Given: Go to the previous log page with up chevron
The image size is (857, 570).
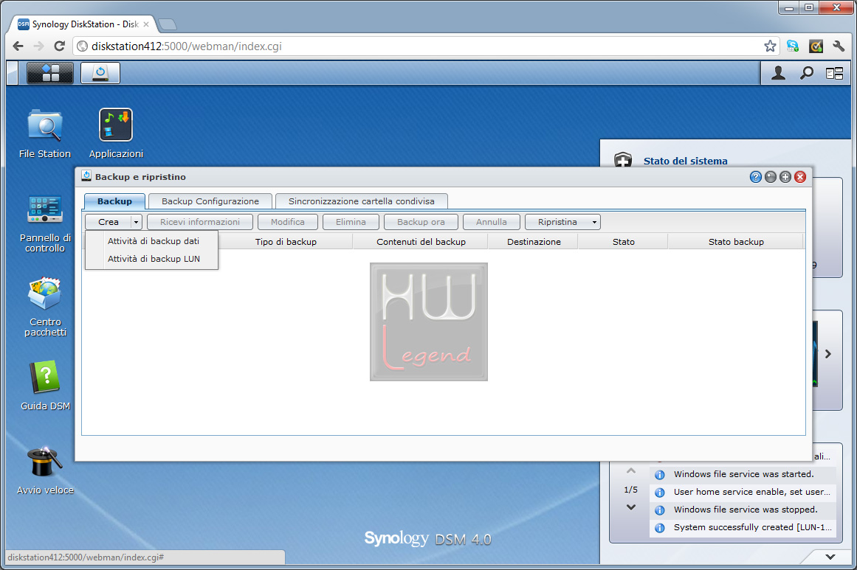Looking at the screenshot, I should tap(630, 470).
